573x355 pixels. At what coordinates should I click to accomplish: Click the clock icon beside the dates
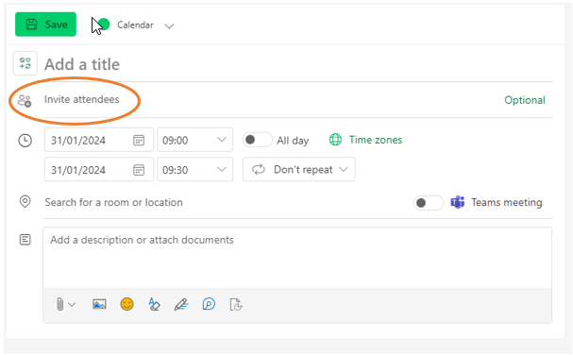point(25,141)
